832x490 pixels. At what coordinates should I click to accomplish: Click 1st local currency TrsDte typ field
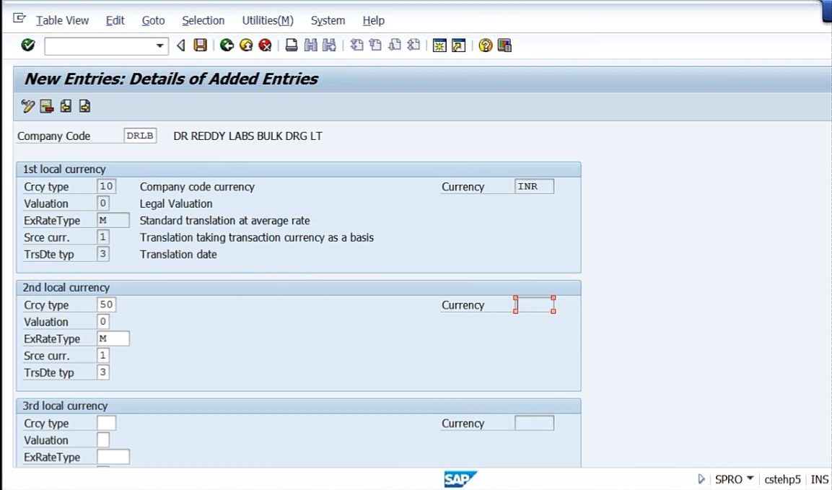pos(103,254)
